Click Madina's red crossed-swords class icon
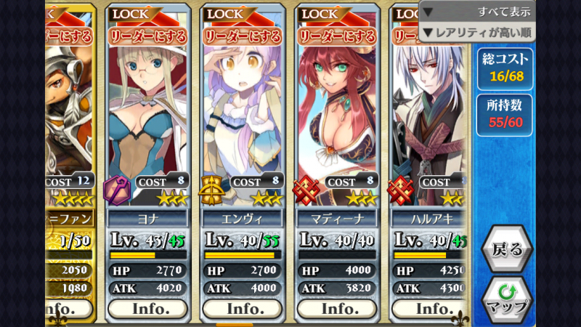581x327 pixels. coord(306,190)
